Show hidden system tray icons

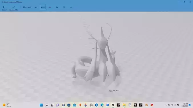coord(166,105)
